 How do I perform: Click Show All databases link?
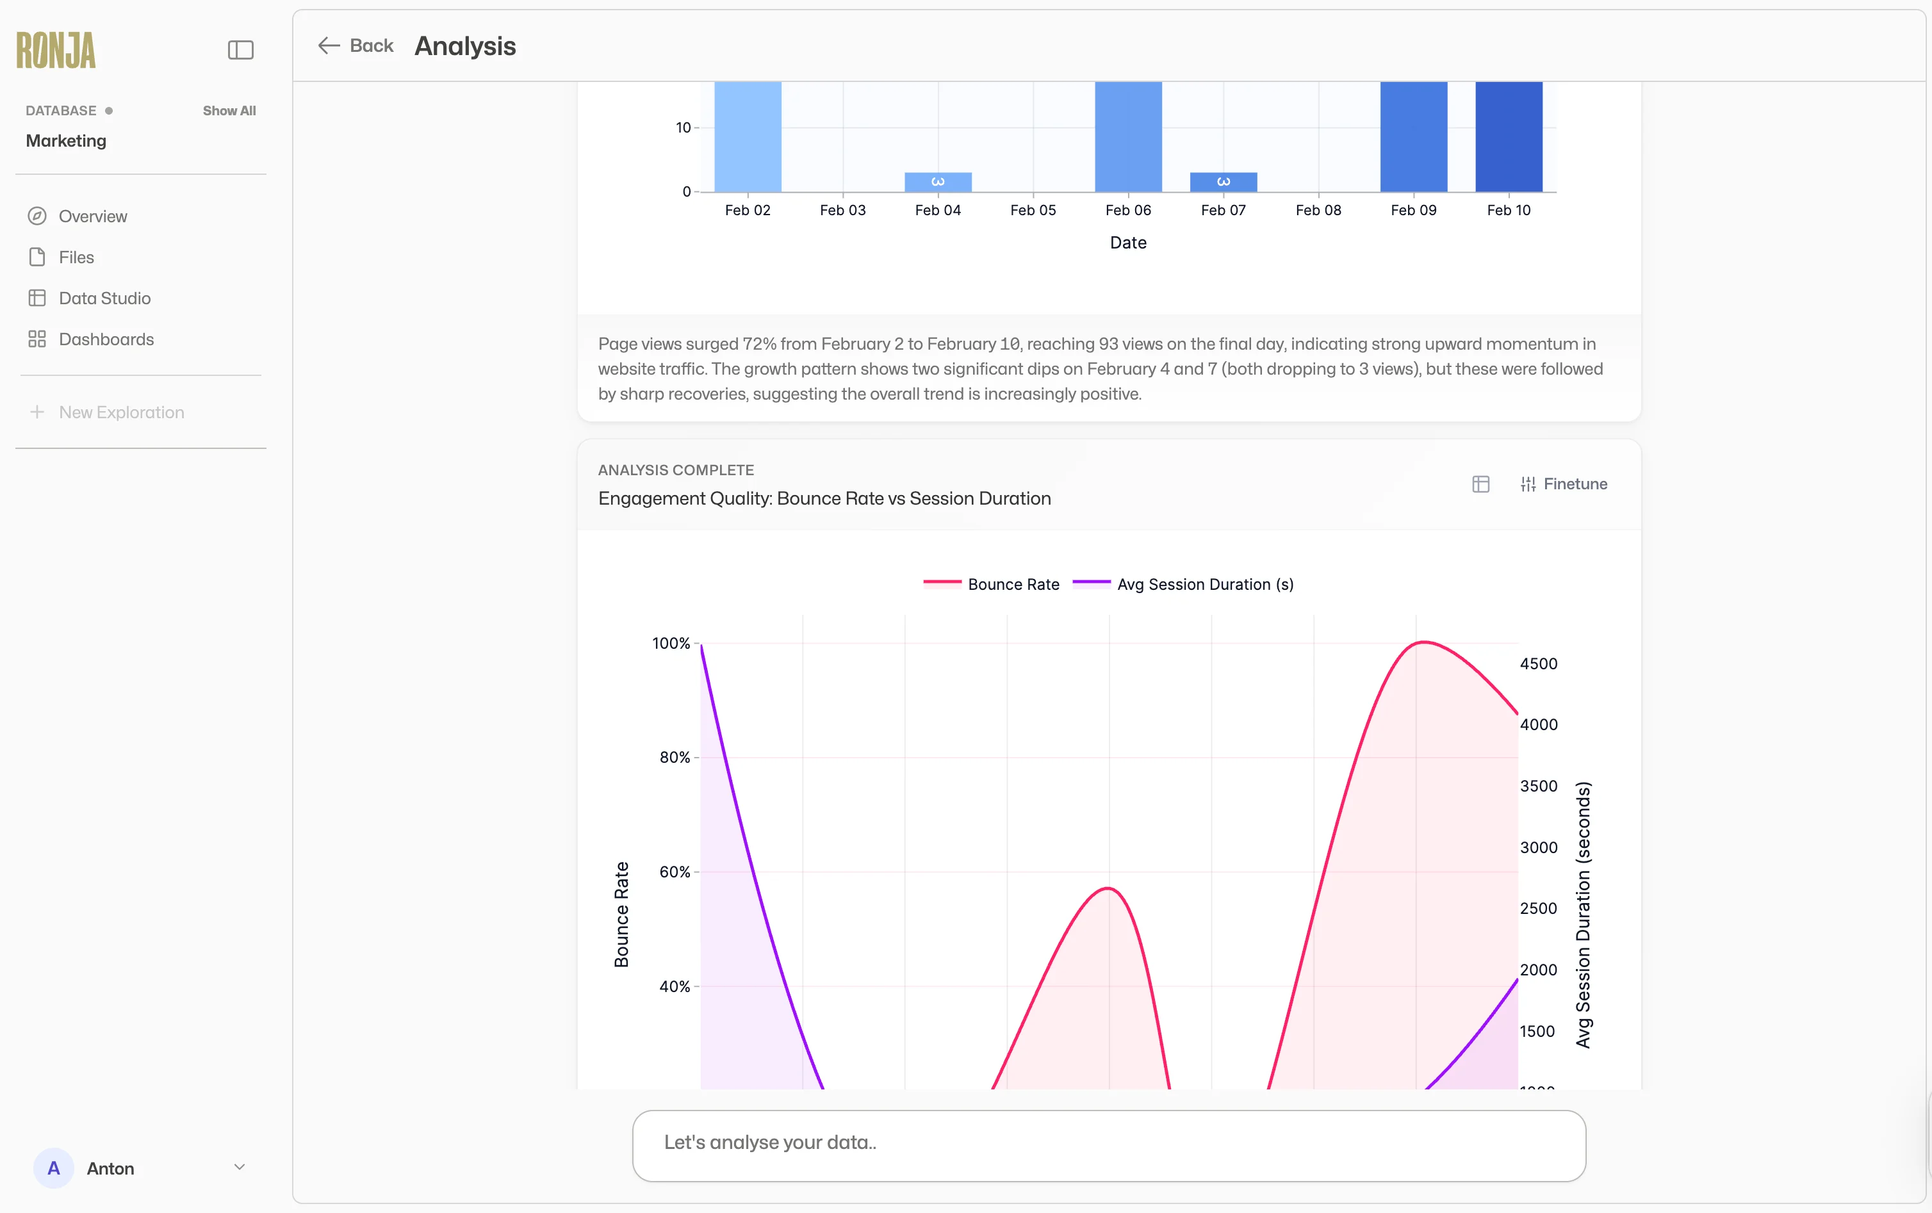(229, 111)
